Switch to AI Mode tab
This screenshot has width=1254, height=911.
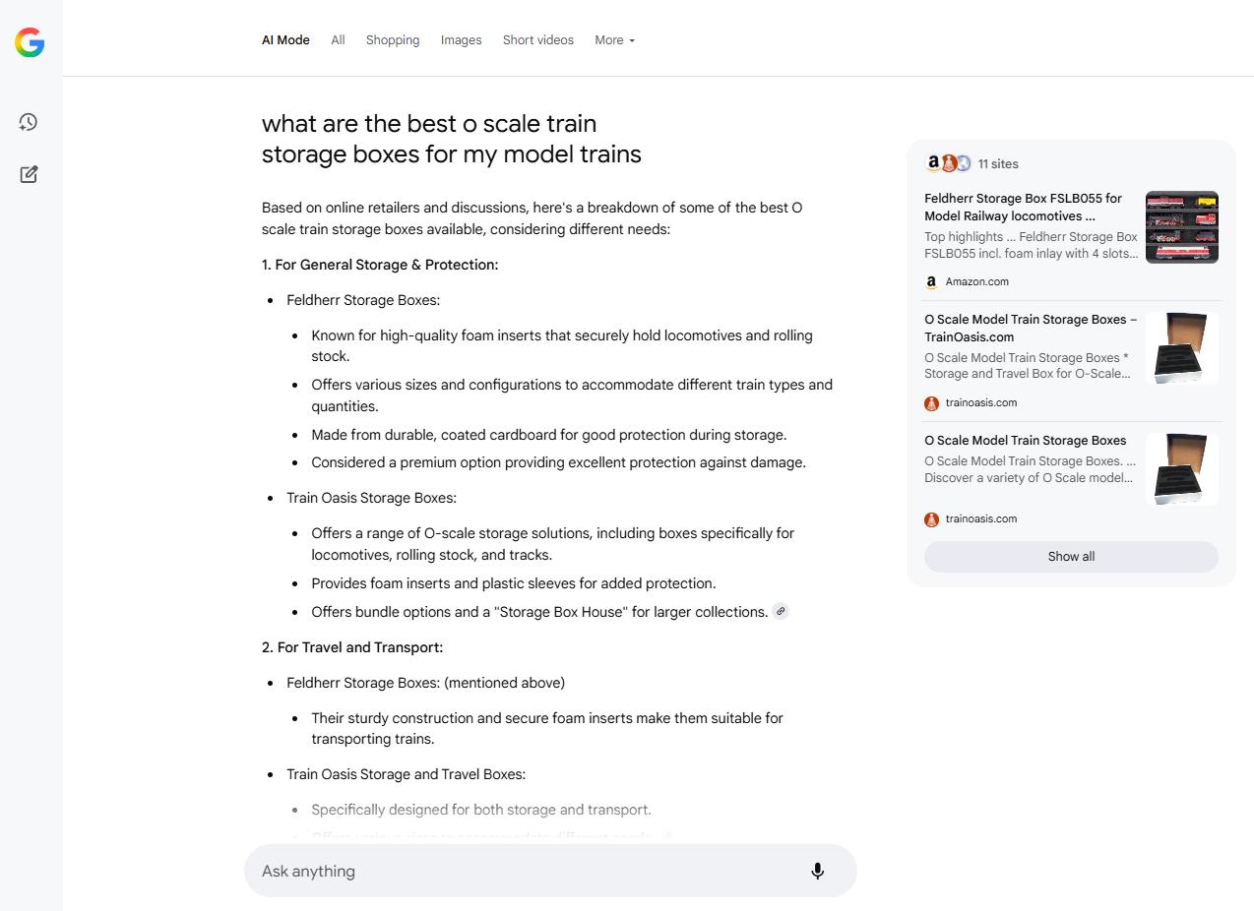[x=285, y=40]
